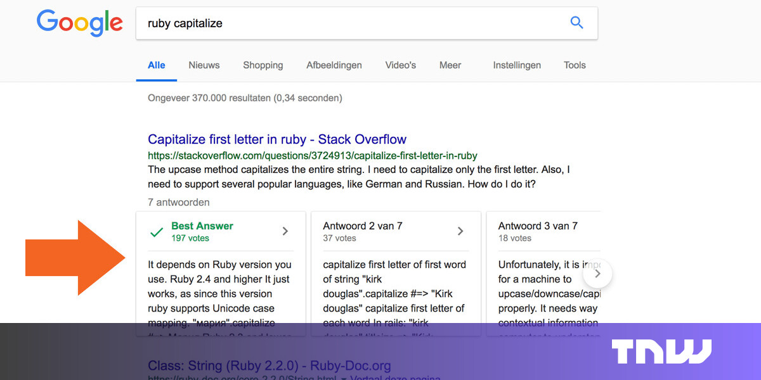Click the green checkmark on Best Answer
The width and height of the screenshot is (761, 380).
tap(157, 232)
